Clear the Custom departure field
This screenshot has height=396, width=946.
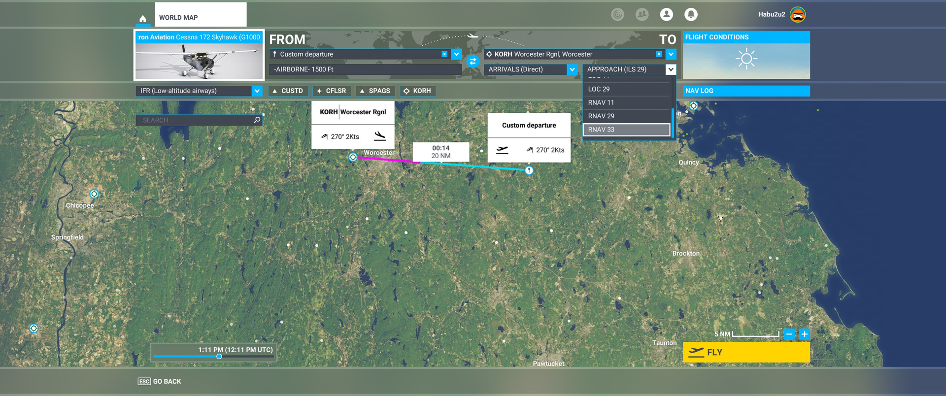pyautogui.click(x=444, y=54)
